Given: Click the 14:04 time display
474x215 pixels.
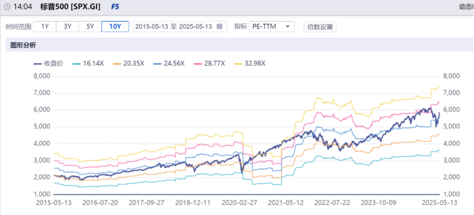Looking at the screenshot, I should [22, 7].
